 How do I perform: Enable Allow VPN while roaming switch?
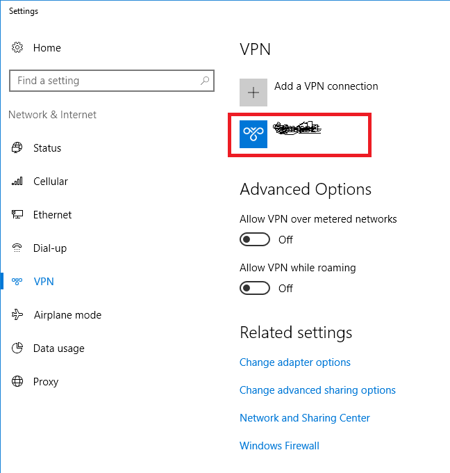[255, 288]
